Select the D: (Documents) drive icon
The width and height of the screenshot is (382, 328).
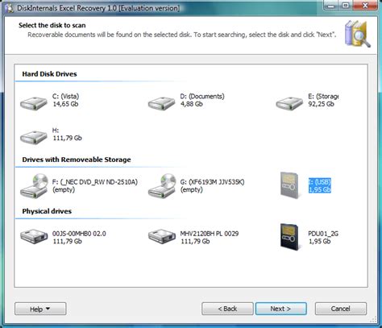(161, 103)
